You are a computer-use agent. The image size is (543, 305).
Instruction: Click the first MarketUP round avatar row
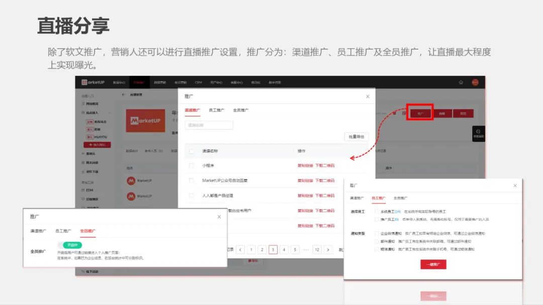(x=131, y=181)
